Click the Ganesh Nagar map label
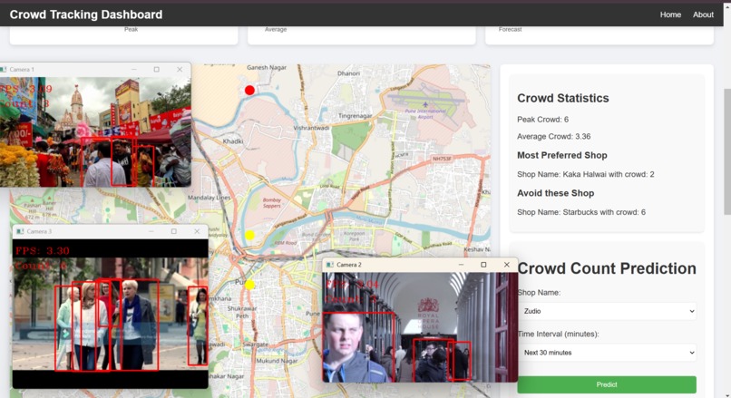Image resolution: width=731 pixels, height=398 pixels. pyautogui.click(x=267, y=68)
